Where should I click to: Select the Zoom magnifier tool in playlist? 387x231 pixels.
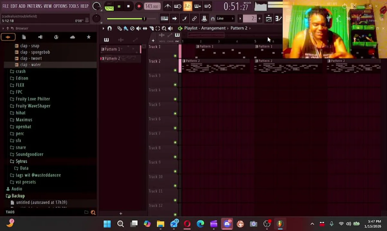(x=164, y=28)
